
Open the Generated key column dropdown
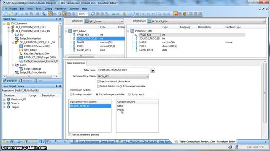pos(147,76)
